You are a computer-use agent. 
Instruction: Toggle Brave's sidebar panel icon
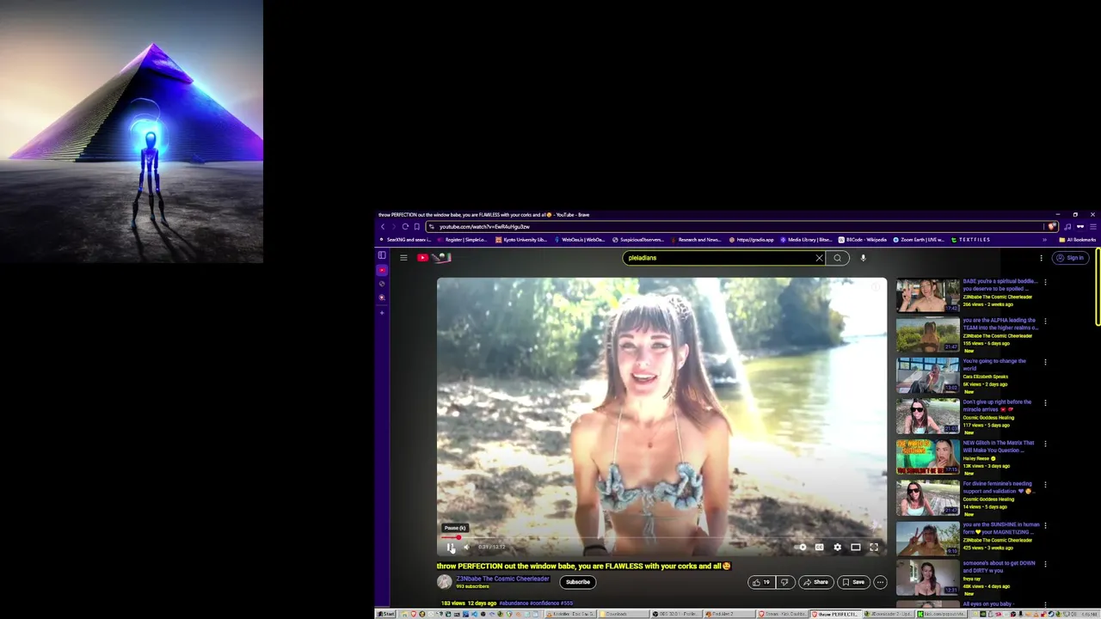(382, 255)
